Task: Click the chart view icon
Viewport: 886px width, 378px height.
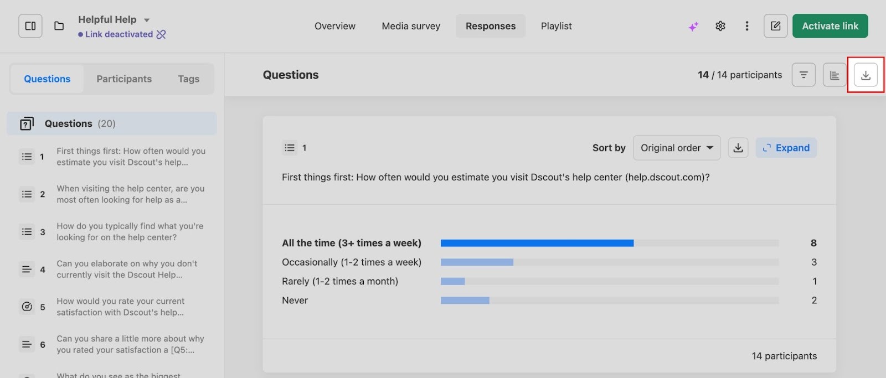Action: [x=834, y=75]
